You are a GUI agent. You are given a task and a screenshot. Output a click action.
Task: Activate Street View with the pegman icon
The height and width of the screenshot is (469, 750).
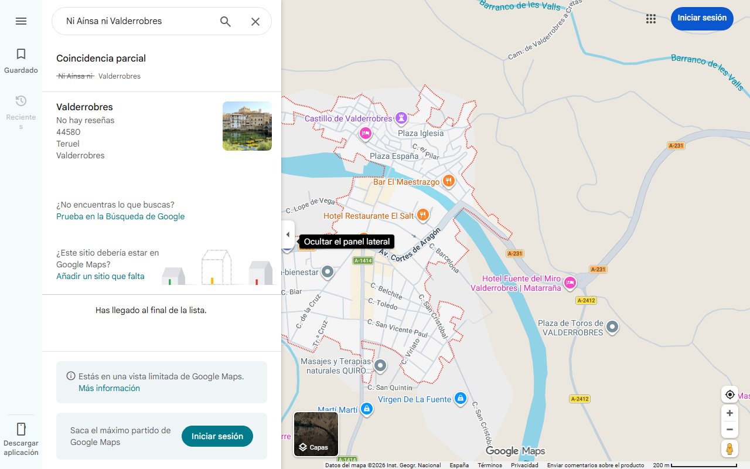pos(729,448)
